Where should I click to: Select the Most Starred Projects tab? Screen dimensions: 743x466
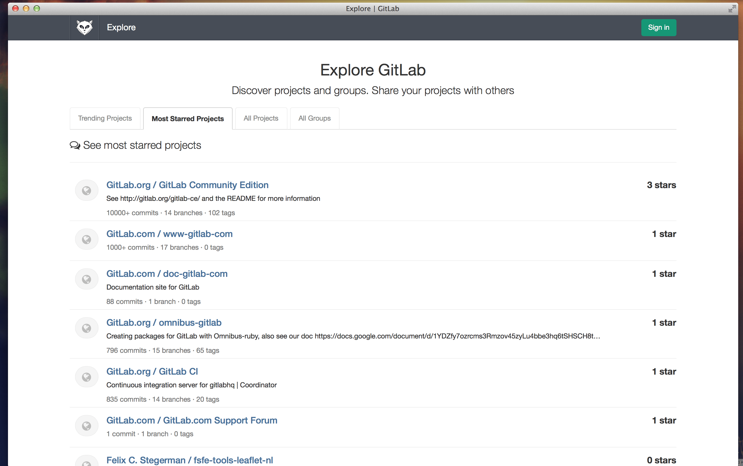pyautogui.click(x=188, y=118)
